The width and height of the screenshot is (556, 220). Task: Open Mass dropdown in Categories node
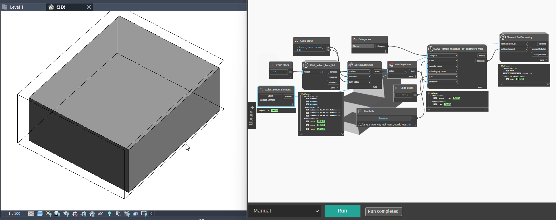pos(363,46)
